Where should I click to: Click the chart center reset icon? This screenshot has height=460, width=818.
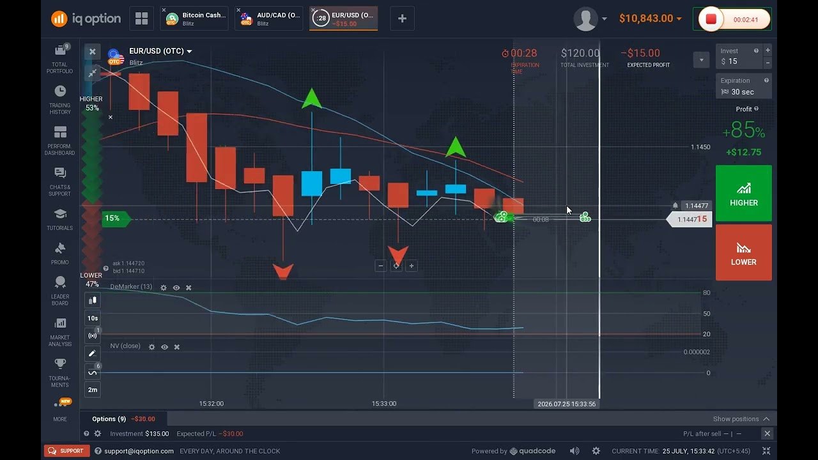(x=396, y=266)
